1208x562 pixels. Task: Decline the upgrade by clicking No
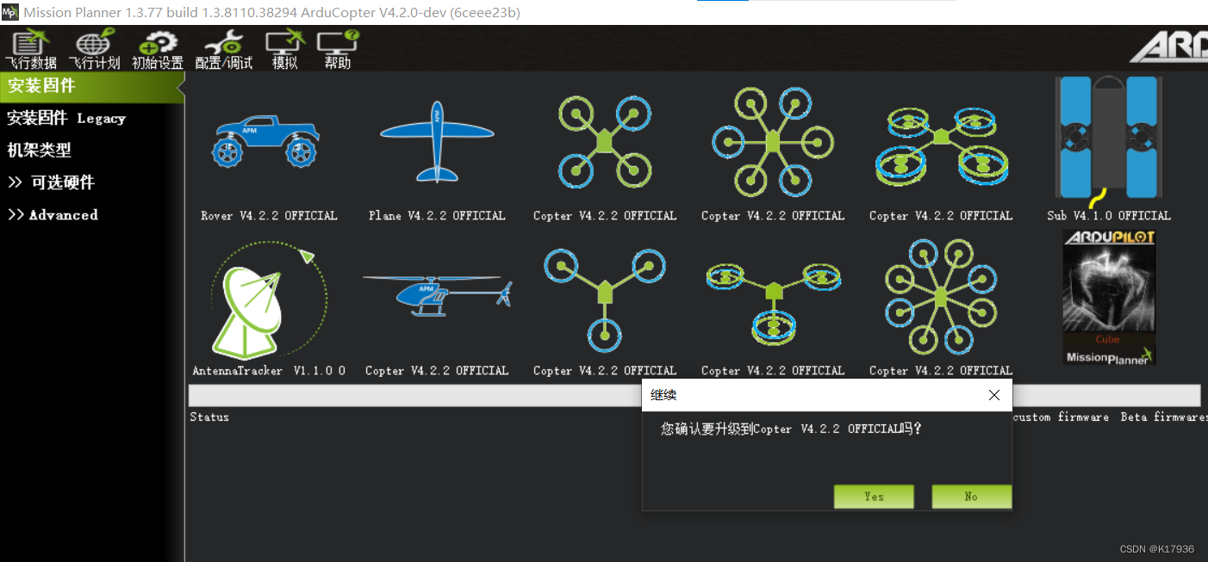point(971,497)
